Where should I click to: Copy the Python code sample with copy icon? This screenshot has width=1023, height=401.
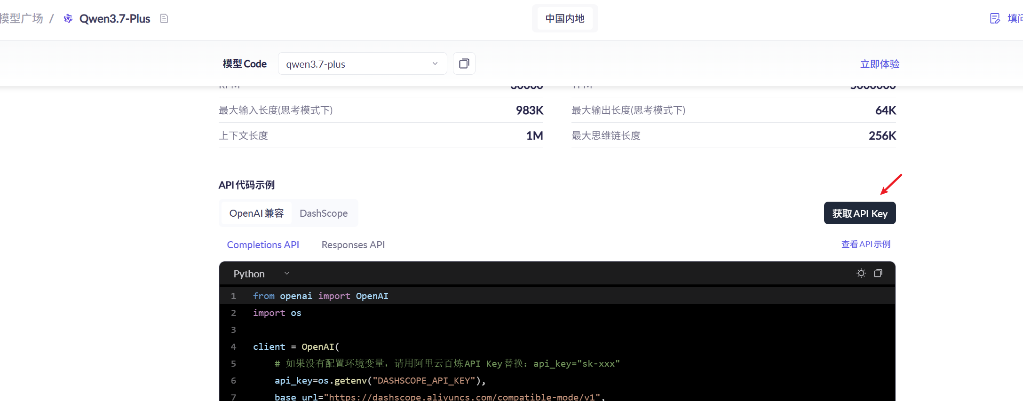click(x=878, y=273)
